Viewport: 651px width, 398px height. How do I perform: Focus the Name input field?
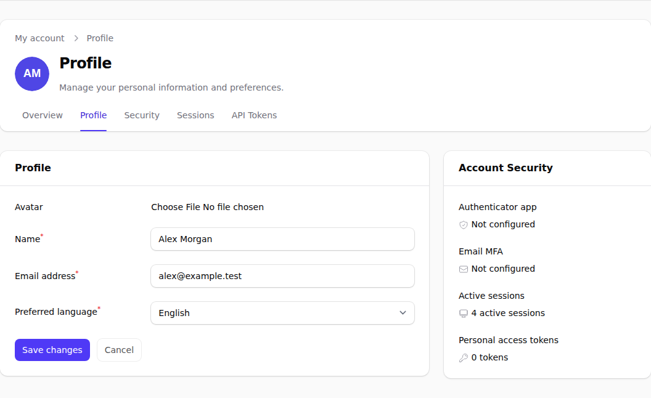tap(282, 239)
